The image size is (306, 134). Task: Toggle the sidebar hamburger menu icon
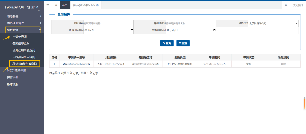coord(48,5)
